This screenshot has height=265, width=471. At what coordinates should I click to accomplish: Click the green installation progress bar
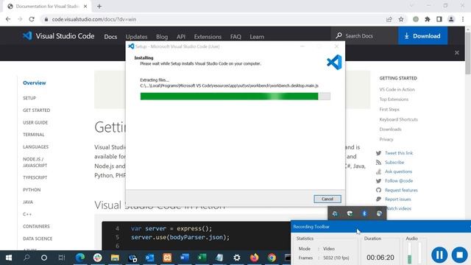[x=235, y=96]
